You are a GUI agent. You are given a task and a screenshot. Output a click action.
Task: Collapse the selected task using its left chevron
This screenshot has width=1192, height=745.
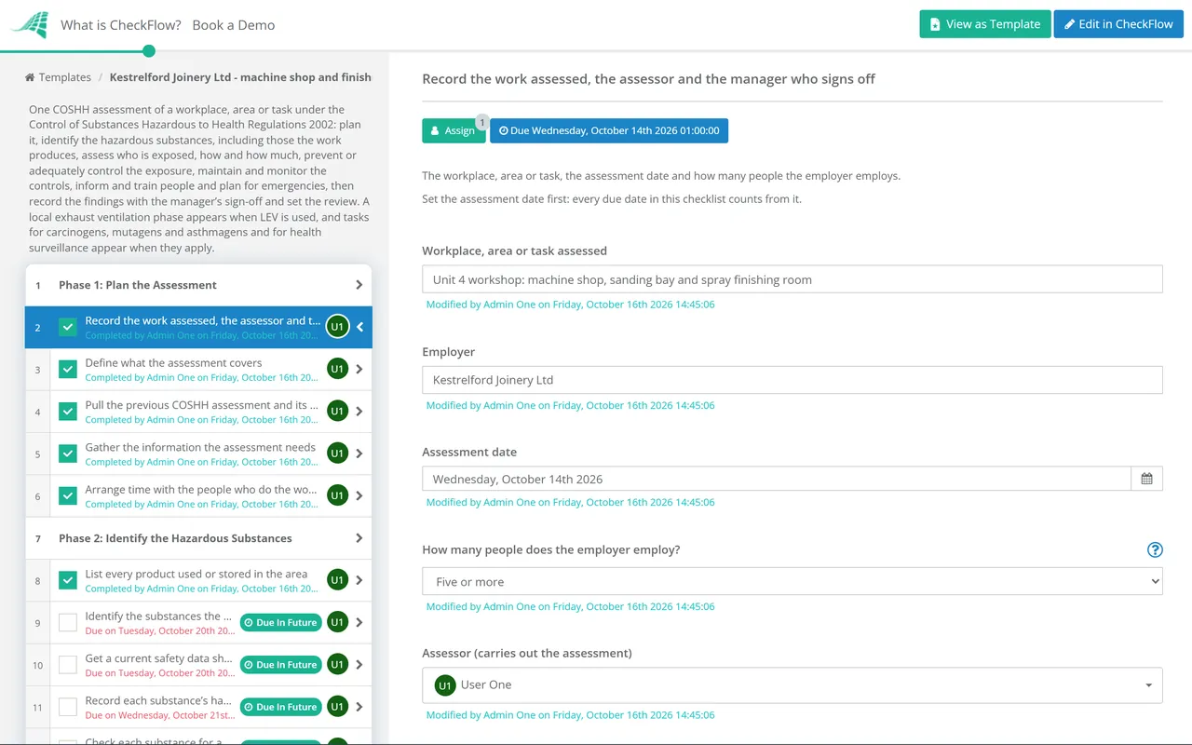[x=360, y=327]
